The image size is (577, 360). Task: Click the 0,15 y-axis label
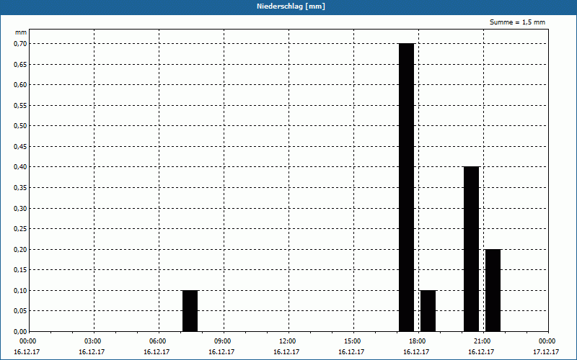(x=20, y=270)
